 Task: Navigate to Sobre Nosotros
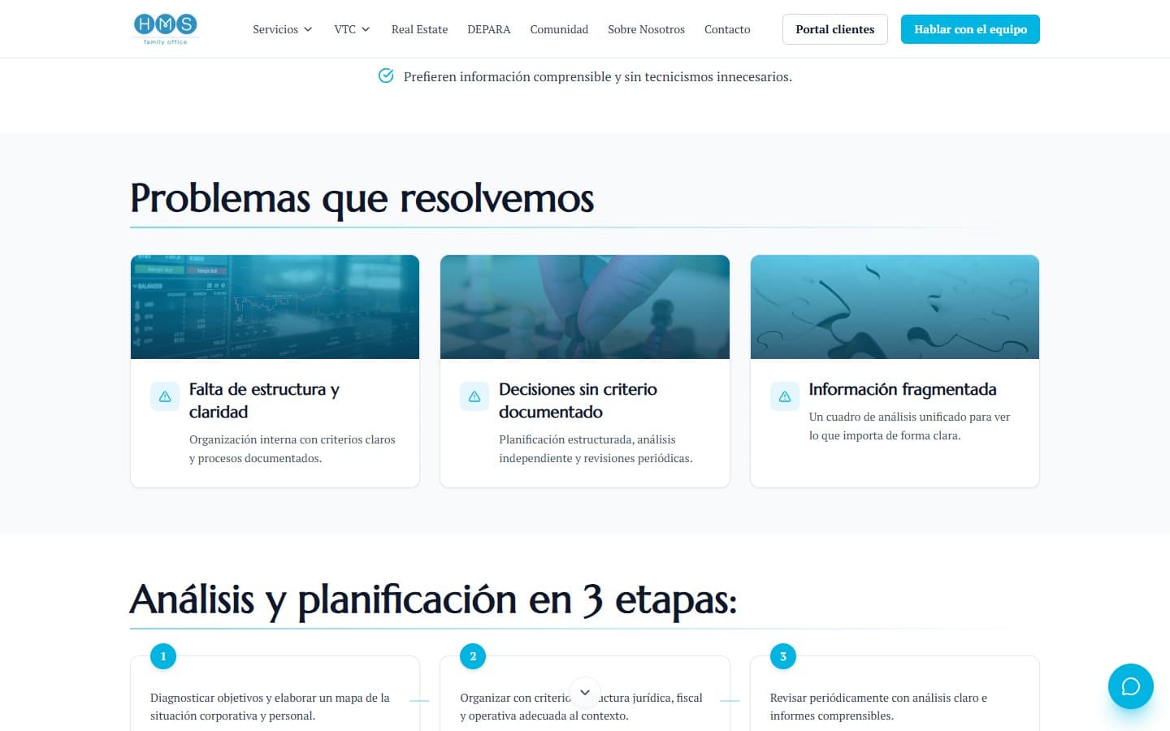(646, 29)
